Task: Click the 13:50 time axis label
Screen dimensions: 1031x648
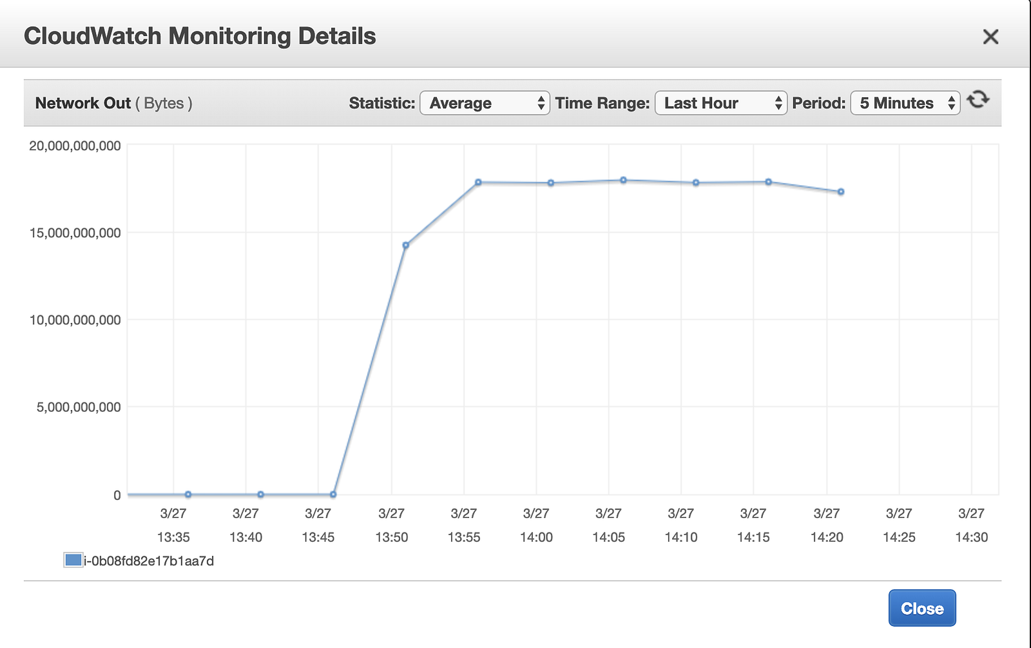Action: pos(392,537)
